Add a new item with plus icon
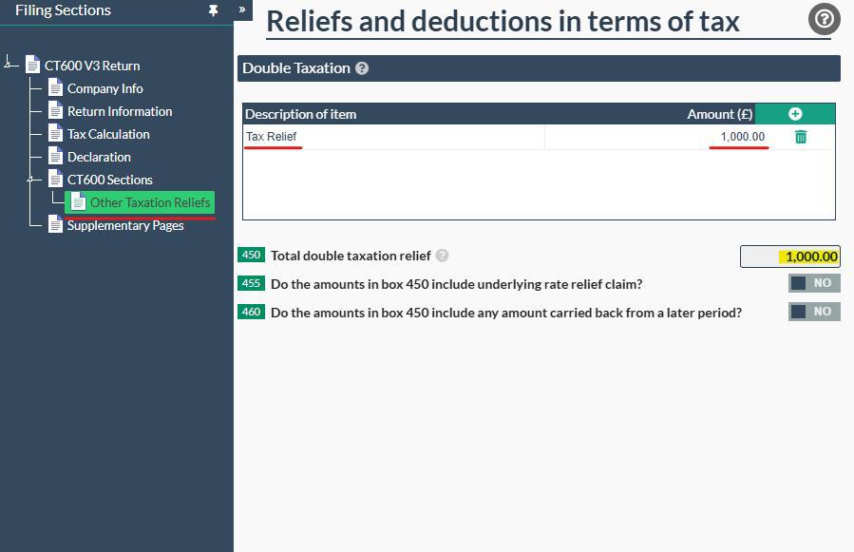This screenshot has height=552, width=854. pos(795,114)
